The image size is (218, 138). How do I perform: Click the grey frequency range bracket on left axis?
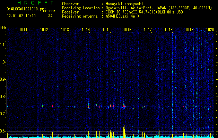[x=7, y=97]
